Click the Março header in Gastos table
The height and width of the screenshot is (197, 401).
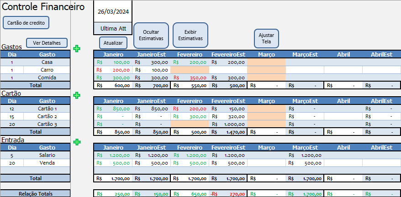pyautogui.click(x=266, y=54)
